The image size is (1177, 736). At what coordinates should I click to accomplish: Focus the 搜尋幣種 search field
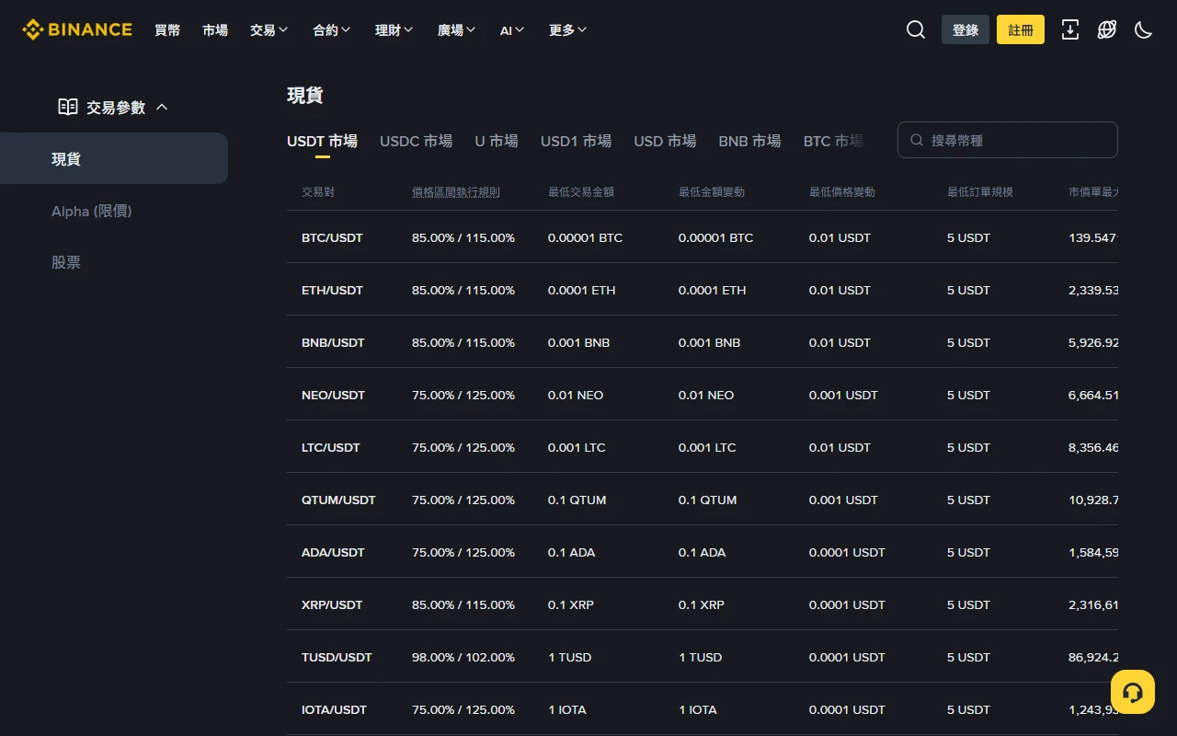pos(1008,140)
